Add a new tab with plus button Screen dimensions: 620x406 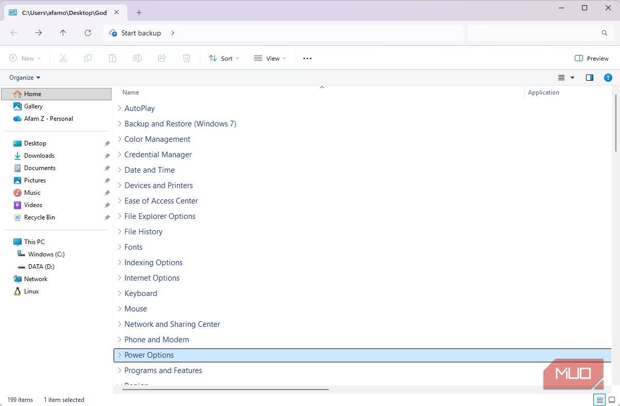coord(139,12)
